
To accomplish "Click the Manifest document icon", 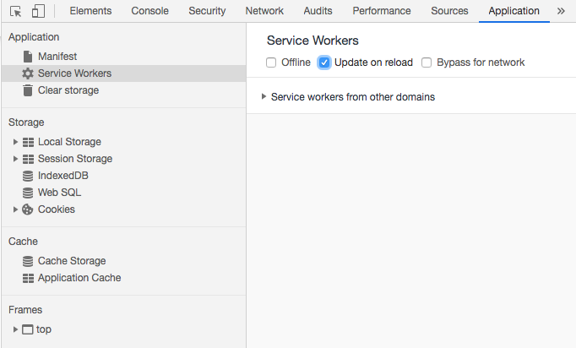I will (28, 57).
